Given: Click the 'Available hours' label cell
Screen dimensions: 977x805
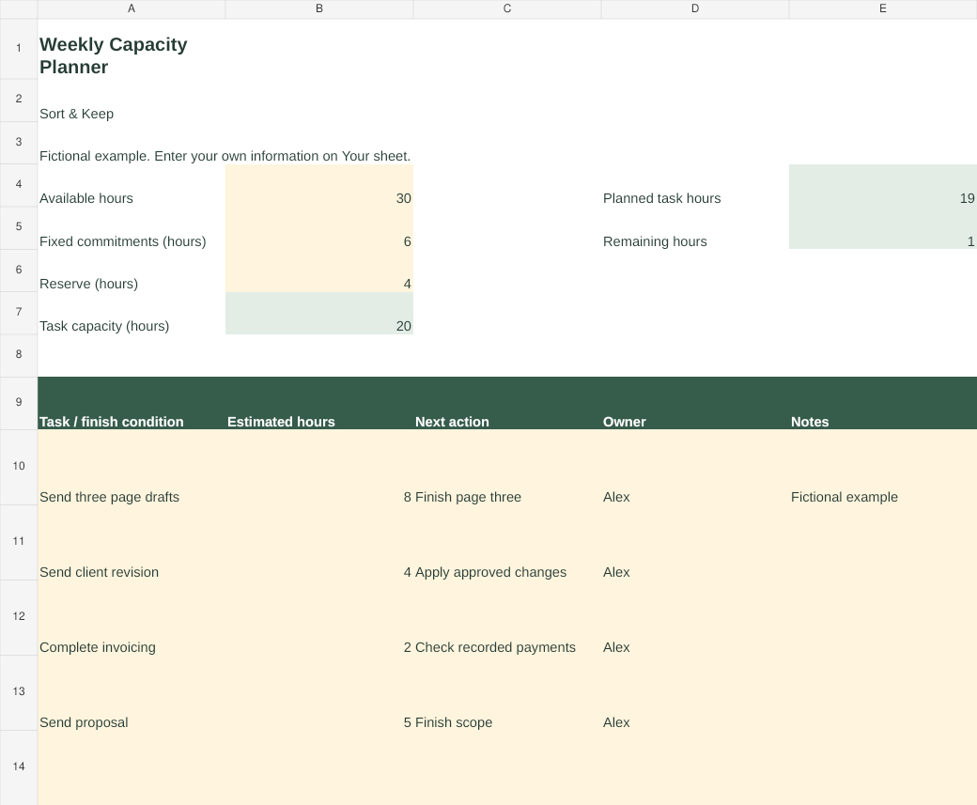Looking at the screenshot, I should (132, 186).
